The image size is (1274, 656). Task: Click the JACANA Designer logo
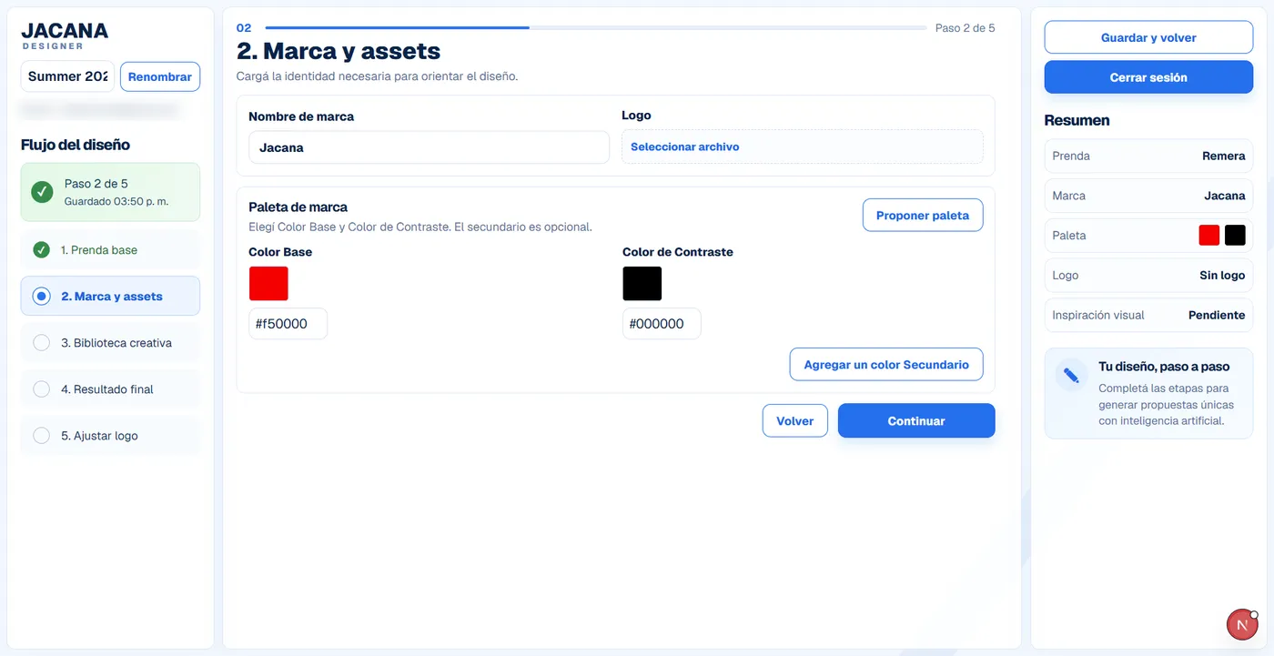click(65, 35)
